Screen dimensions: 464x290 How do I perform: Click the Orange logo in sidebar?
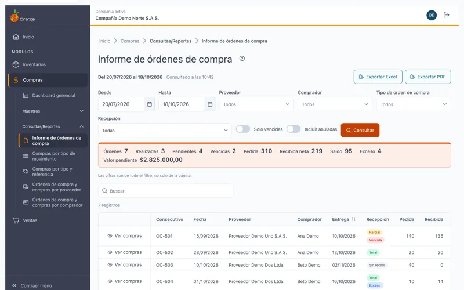pos(23,16)
